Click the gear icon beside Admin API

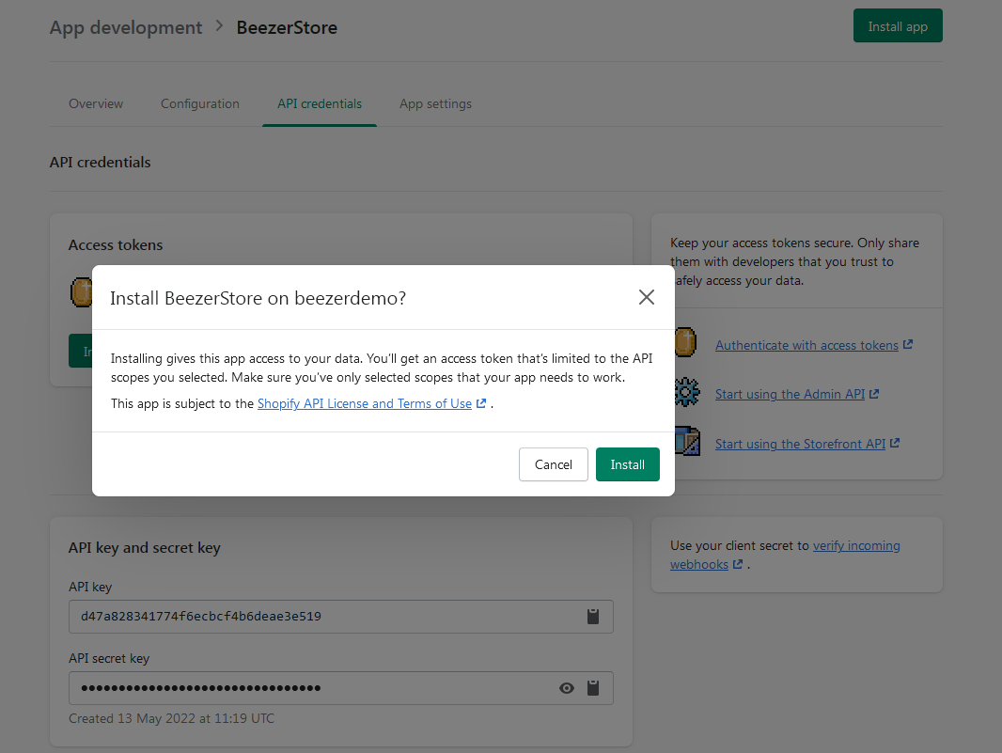(x=687, y=393)
